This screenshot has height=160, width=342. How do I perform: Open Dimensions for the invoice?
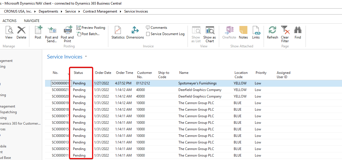click(135, 33)
